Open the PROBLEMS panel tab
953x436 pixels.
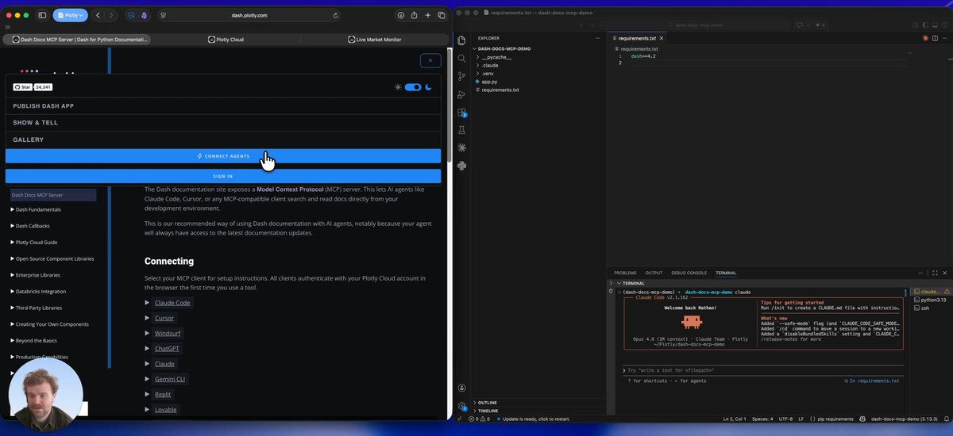625,273
